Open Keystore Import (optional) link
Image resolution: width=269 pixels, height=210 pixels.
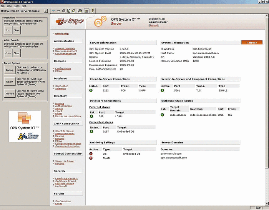[65, 185]
